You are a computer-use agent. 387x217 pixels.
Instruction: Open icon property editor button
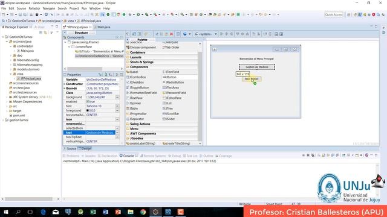[x=117, y=119]
